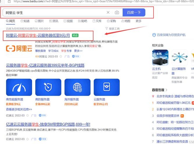Click the 保障 shield badge under the 阿里云 result
This screenshot has width=194, height=145.
click(76, 57)
